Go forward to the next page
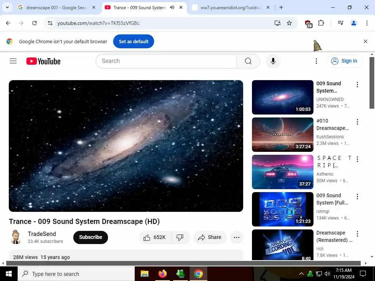The height and width of the screenshot is (281, 375). pyautogui.click(x=21, y=23)
